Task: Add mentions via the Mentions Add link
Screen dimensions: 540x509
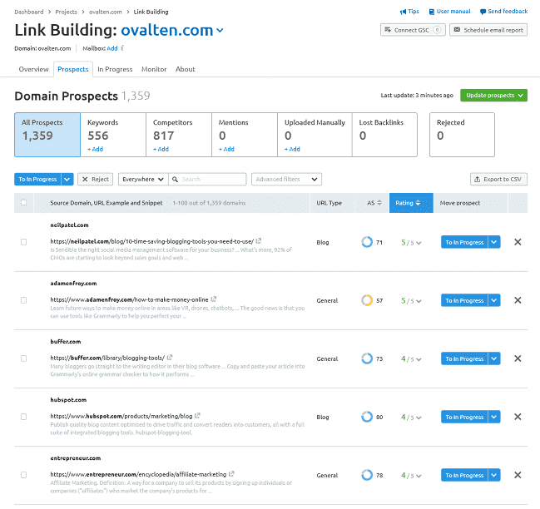Action: click(226, 149)
